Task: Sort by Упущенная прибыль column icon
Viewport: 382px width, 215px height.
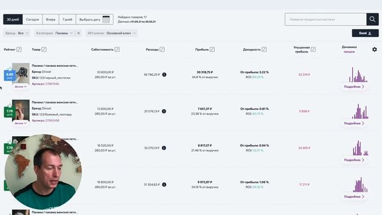Action: click(313, 50)
